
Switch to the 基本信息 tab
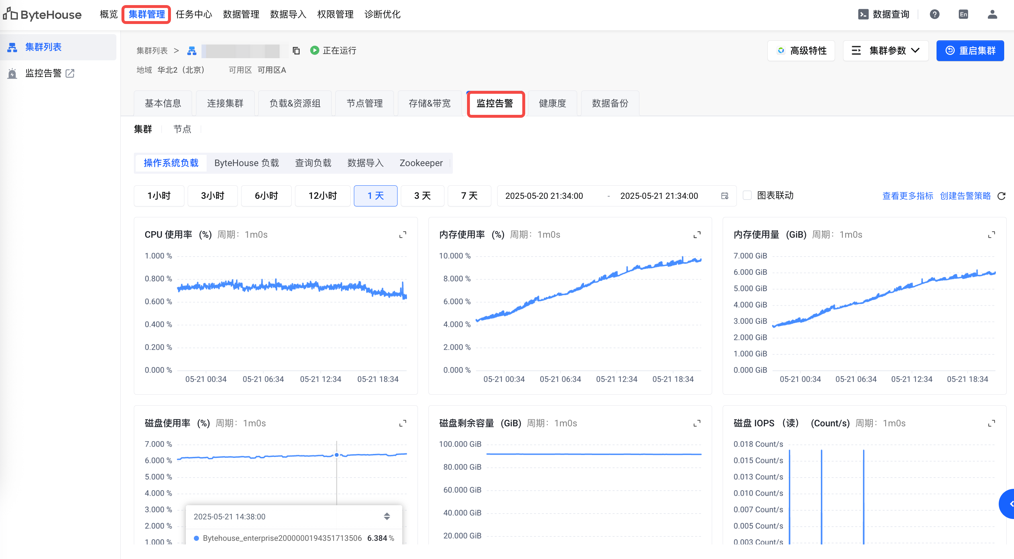pos(163,104)
